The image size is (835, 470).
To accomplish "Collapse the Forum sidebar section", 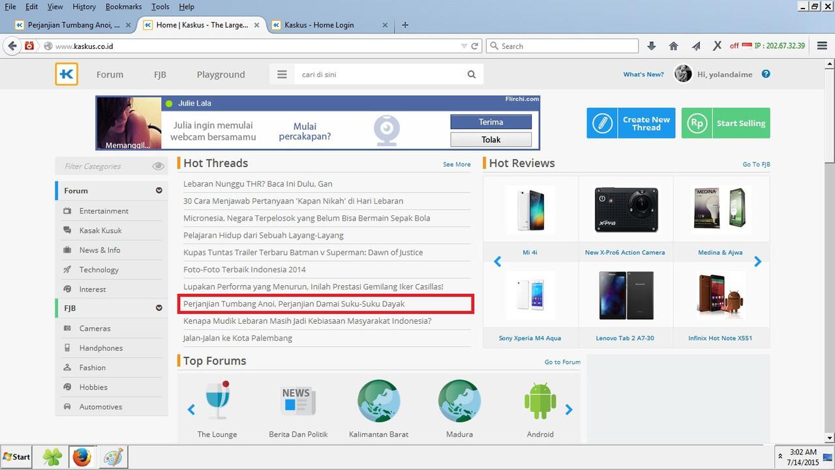I will (x=159, y=191).
